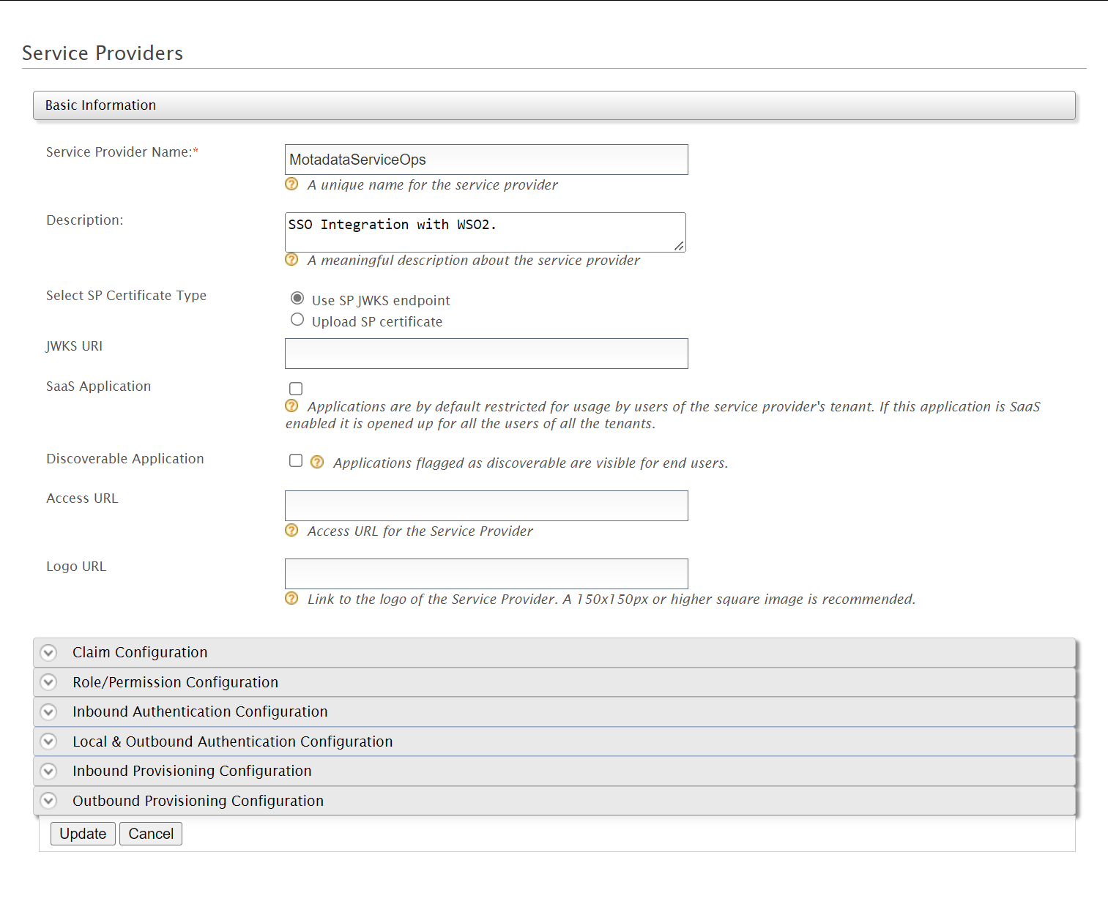Check the Discoverable Application box

pyautogui.click(x=296, y=460)
